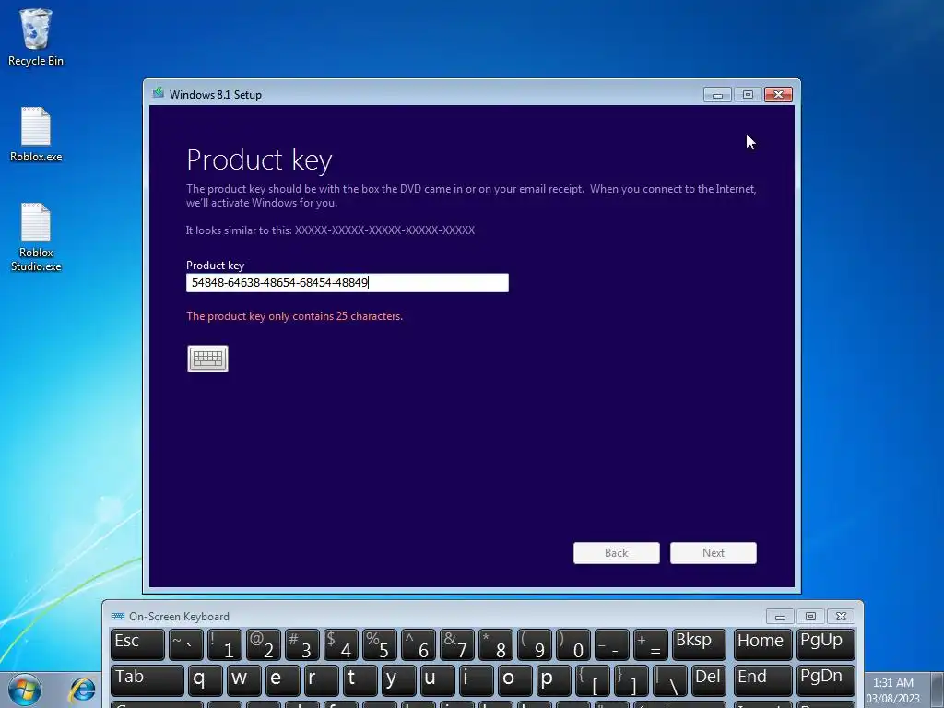
Task: Tap the Bksp key on On-Screen Keyboard
Action: (699, 644)
